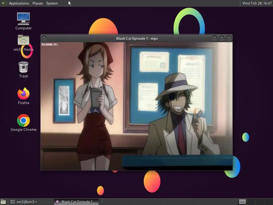Open the mpv window menu button at left of title bar
This screenshot has width=273, height=205.
[44, 38]
